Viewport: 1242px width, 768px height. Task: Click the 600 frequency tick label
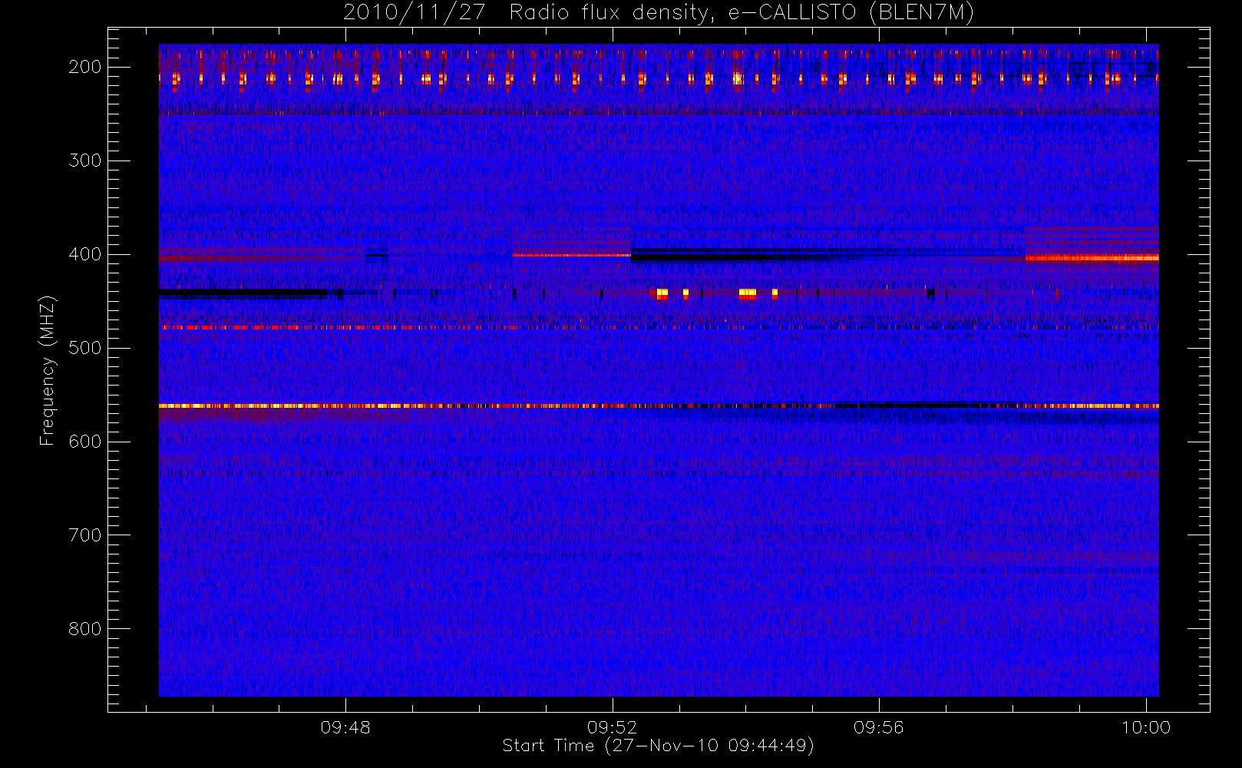point(84,442)
